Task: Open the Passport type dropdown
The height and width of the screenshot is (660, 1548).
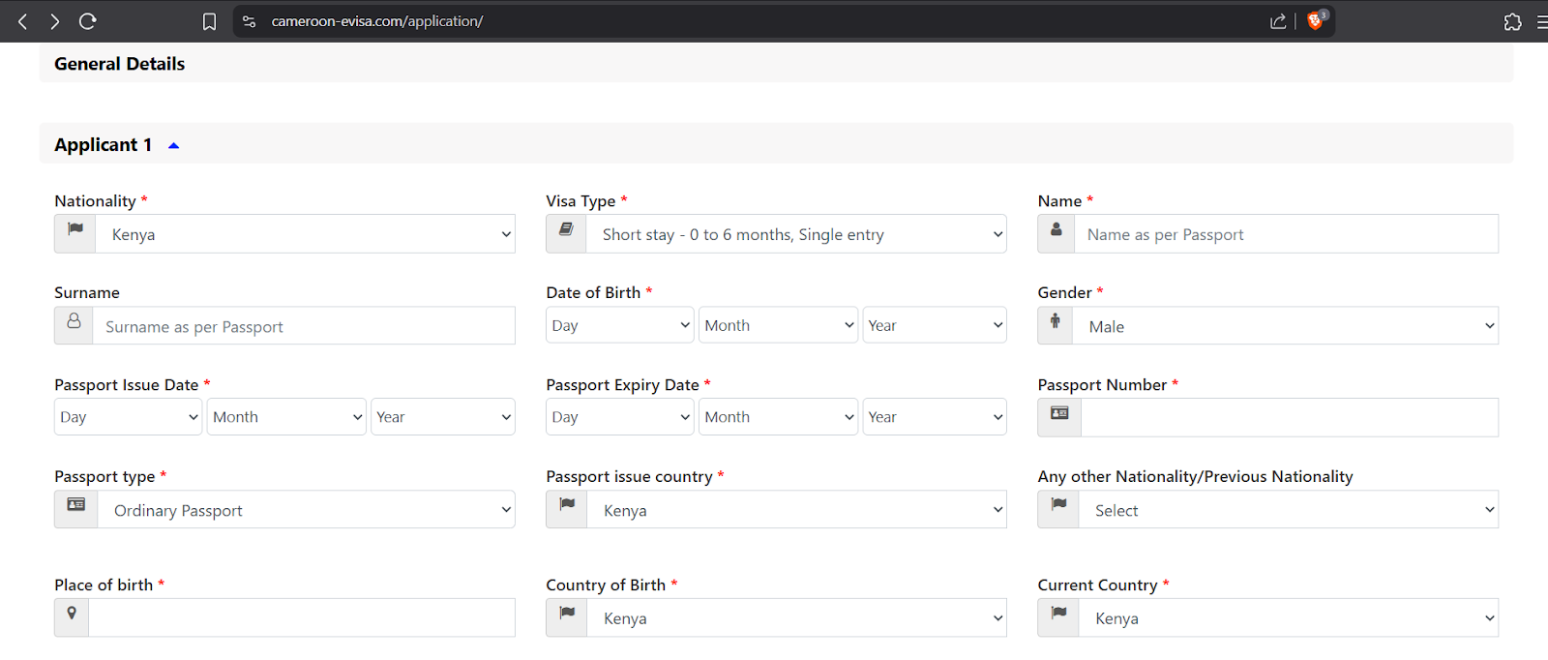Action: 306,510
